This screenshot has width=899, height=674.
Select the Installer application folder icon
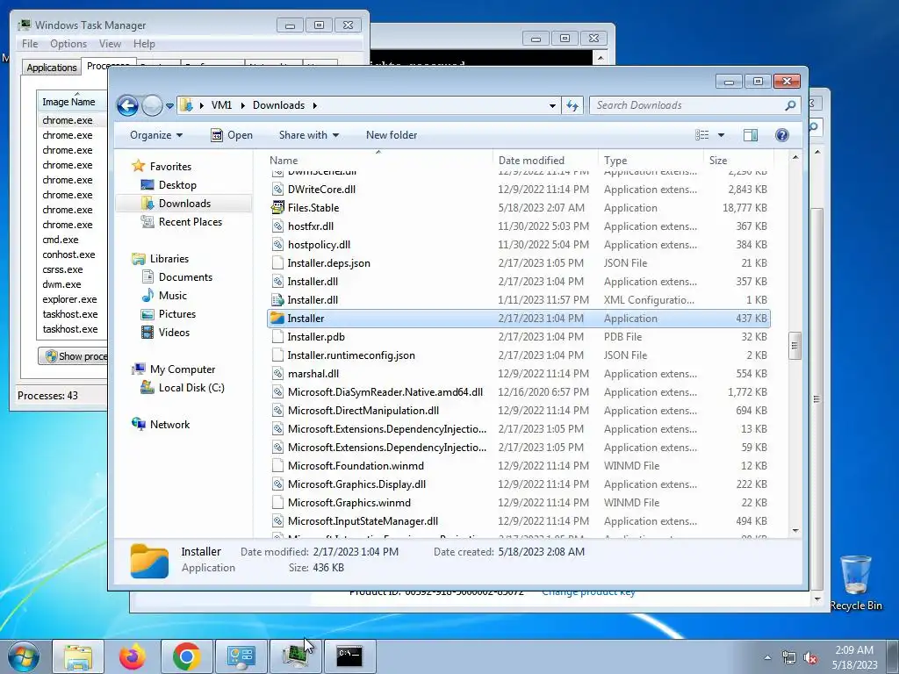pyautogui.click(x=277, y=318)
